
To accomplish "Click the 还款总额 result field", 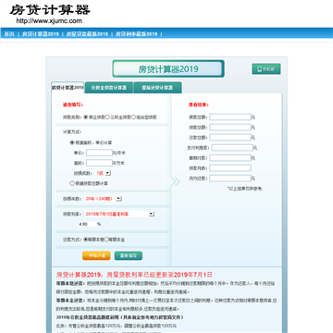I will click(x=230, y=138).
